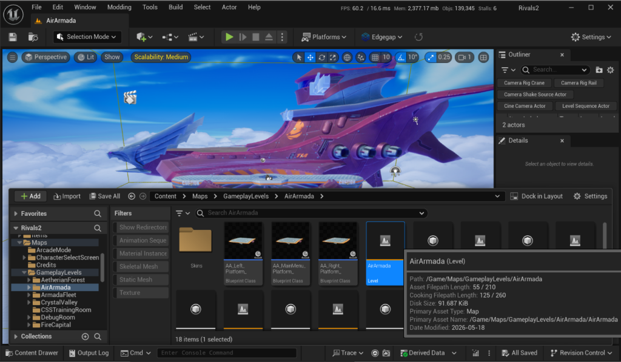Close the Outliner panel tab
The width and height of the screenshot is (621, 362).
click(x=562, y=55)
